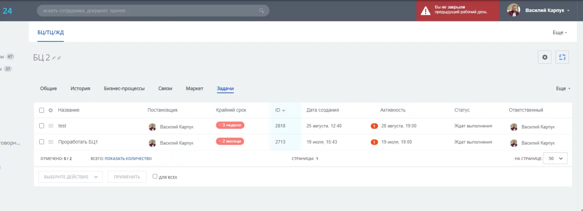This screenshot has height=211, width=583.
Task: Click the row menu icon for Проработать БЦ1
Action: pyautogui.click(x=51, y=142)
